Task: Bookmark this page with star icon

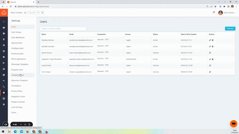Action: [x=215, y=7]
